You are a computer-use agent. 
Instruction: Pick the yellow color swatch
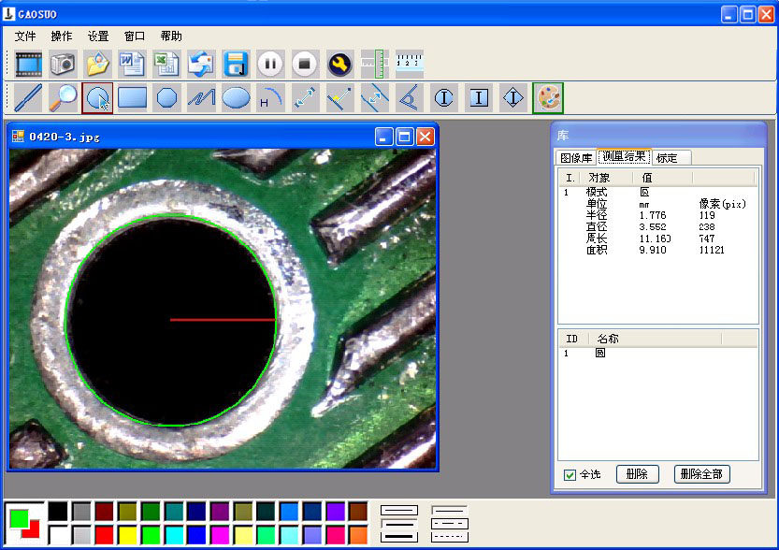(127, 534)
